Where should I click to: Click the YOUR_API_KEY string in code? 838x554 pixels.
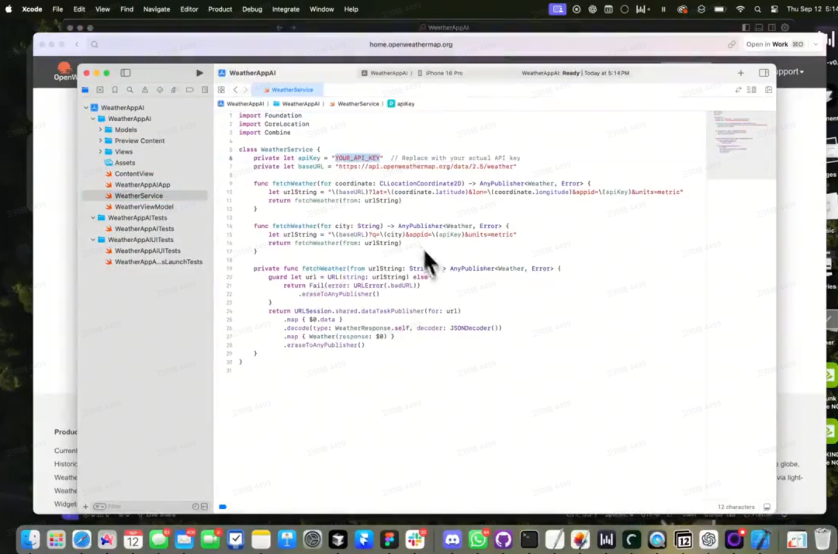tap(358, 158)
